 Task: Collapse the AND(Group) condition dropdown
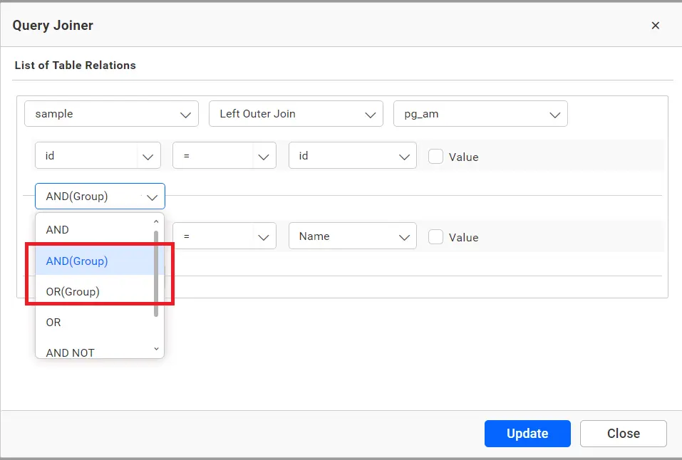click(100, 197)
